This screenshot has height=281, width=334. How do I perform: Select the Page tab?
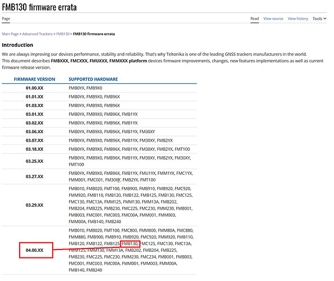coord(6,19)
